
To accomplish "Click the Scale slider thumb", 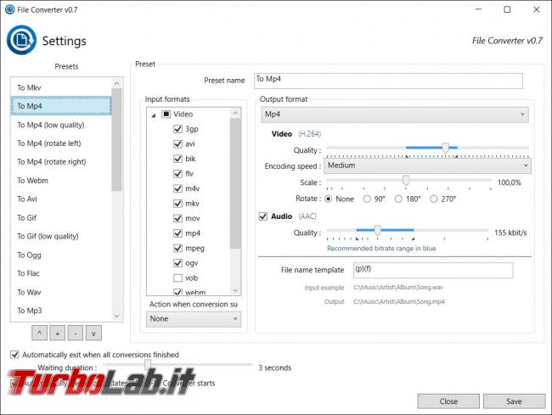I will pos(406,181).
